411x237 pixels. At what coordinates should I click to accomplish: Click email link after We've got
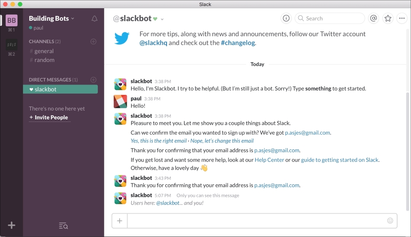[308, 133]
